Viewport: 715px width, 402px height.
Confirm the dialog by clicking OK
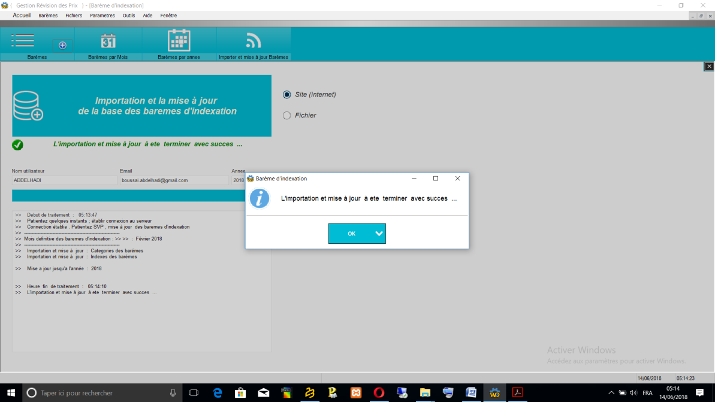pos(351,234)
